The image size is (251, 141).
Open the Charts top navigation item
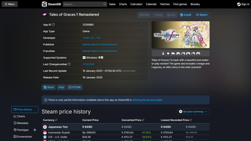tap(123, 4)
